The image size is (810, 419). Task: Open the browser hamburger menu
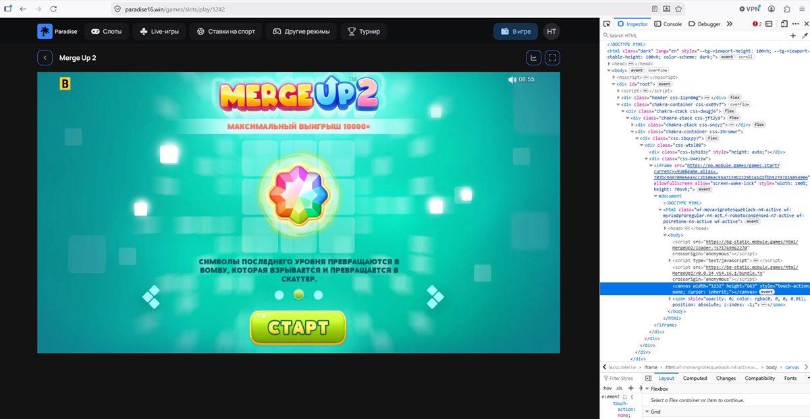pyautogui.click(x=802, y=9)
